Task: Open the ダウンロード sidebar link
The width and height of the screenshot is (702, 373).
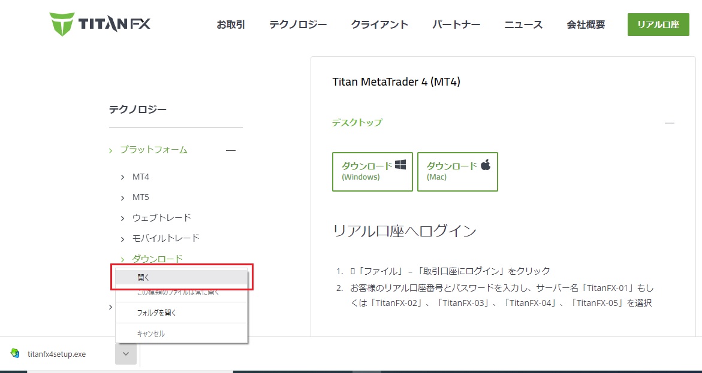Action: pos(158,259)
